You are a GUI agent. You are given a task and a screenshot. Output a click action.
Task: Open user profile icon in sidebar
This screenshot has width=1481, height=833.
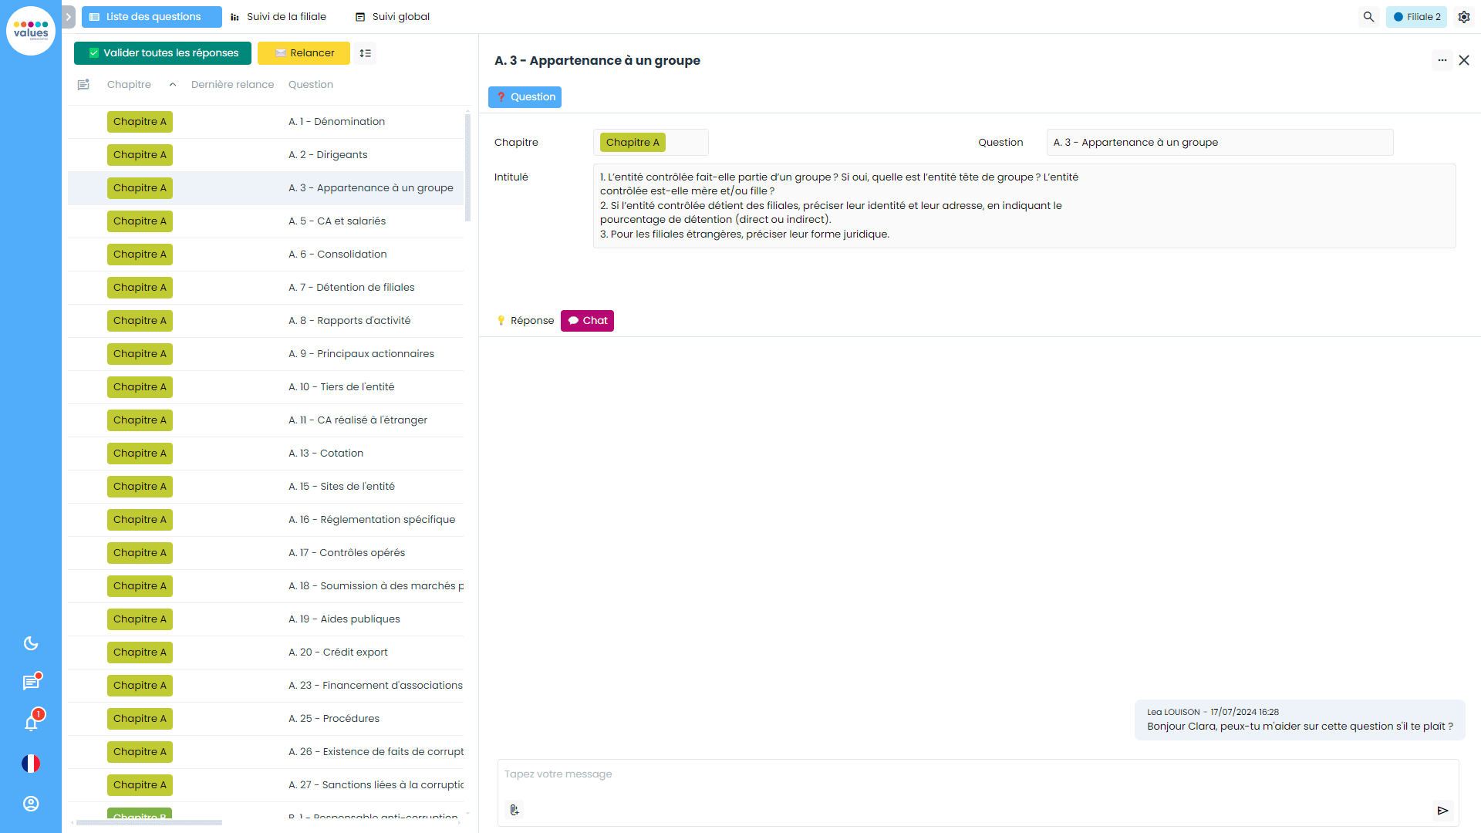31,804
